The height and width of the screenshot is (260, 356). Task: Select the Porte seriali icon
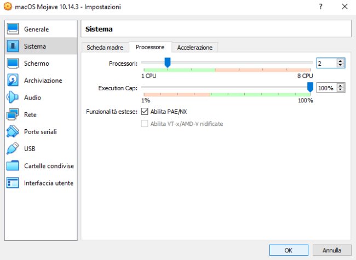[x=13, y=132]
